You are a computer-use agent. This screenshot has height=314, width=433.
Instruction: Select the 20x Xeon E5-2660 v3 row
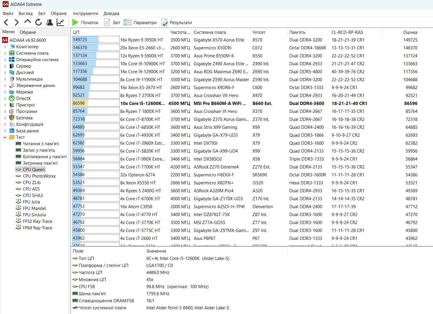245,48
